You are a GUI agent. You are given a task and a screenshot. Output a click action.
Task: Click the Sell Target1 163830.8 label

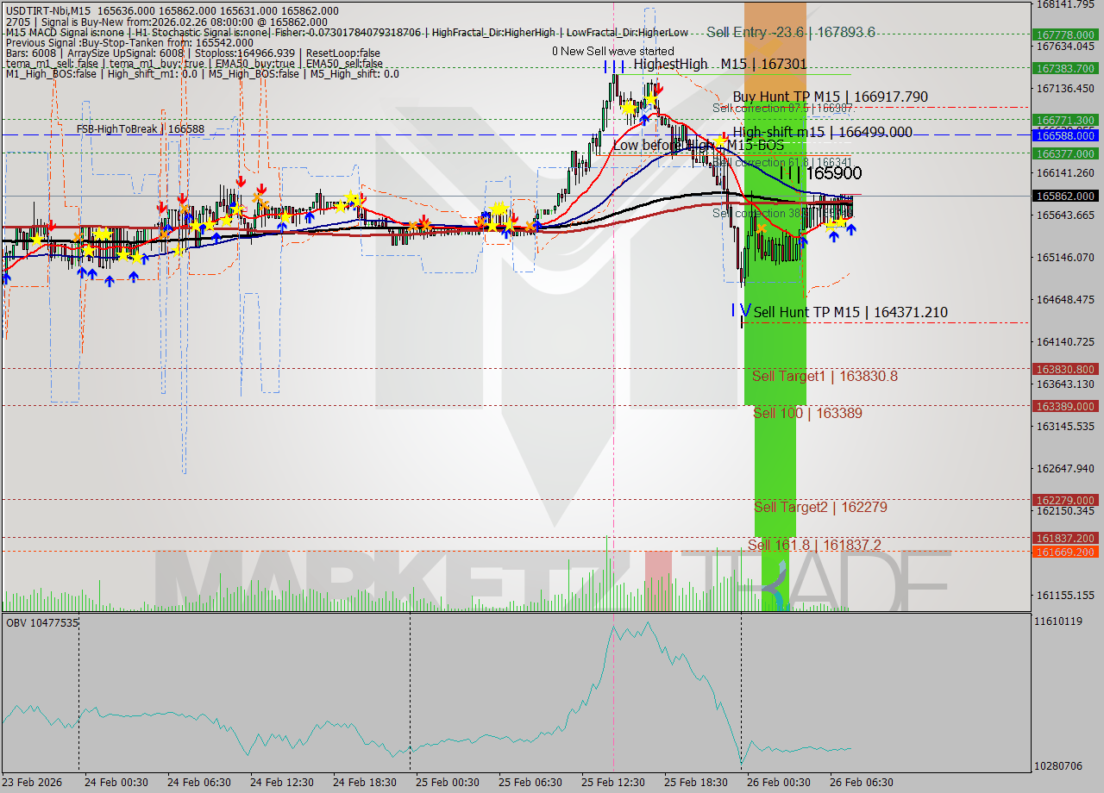tap(824, 377)
